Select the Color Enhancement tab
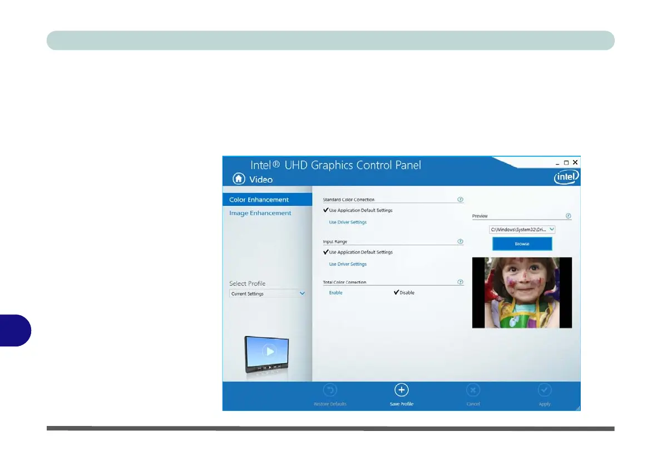The image size is (662, 466). (x=267, y=200)
